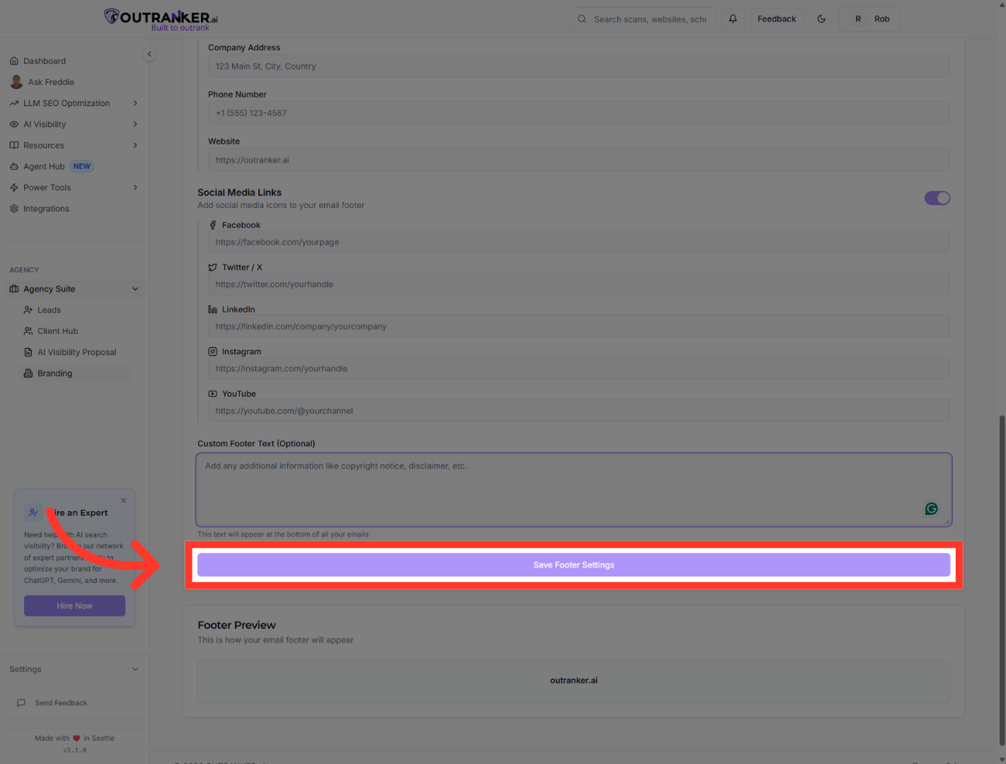Open AI Visibility Proposal page
Screen dimensions: 1006x764
coord(76,352)
